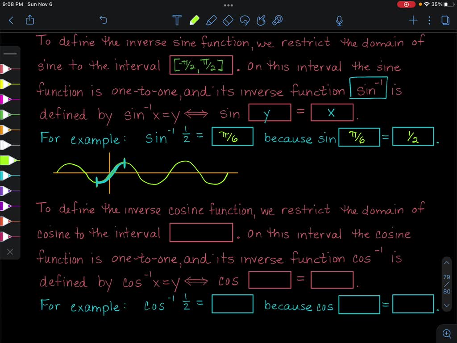Select the Eraser tool

[228, 20]
